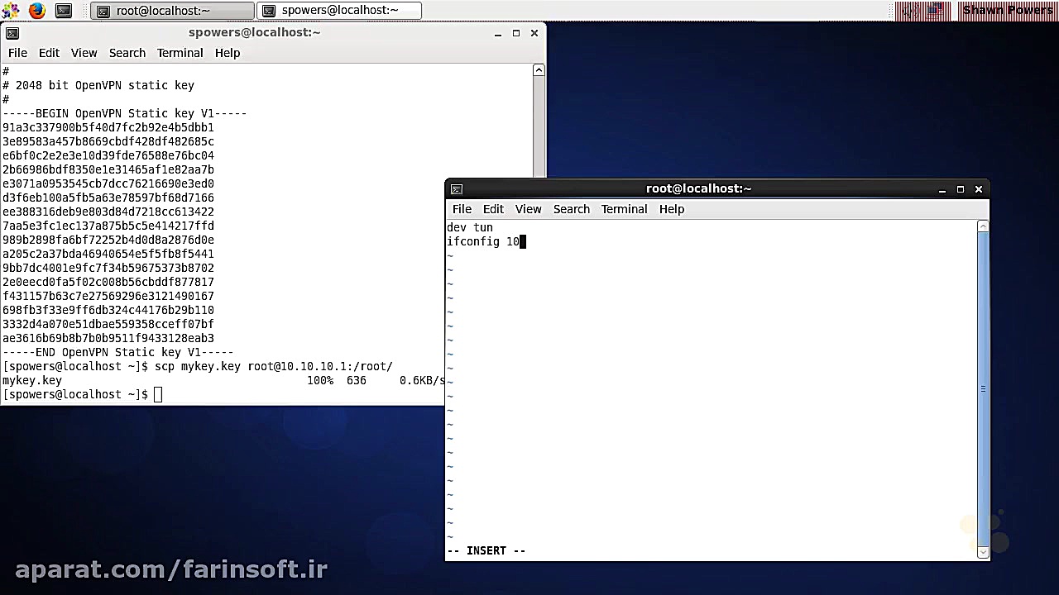Click the Shawn Powers username in the panel
The width and height of the screenshot is (1059, 595).
click(x=1009, y=10)
